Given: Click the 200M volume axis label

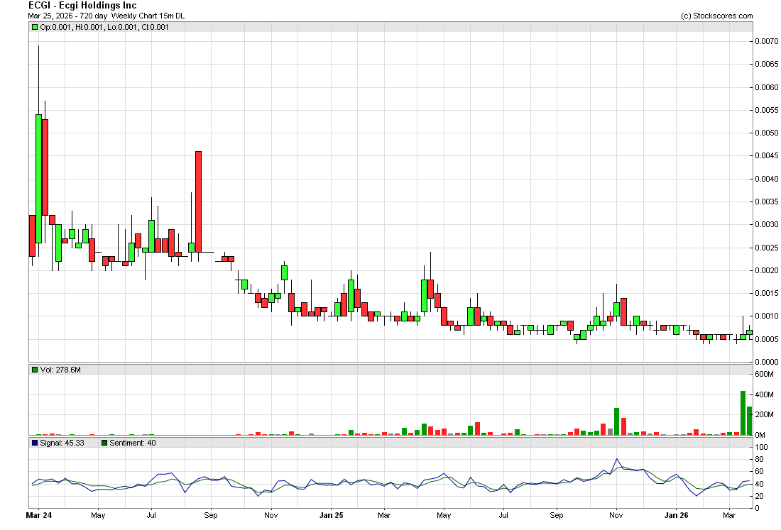Looking at the screenshot, I should (764, 415).
